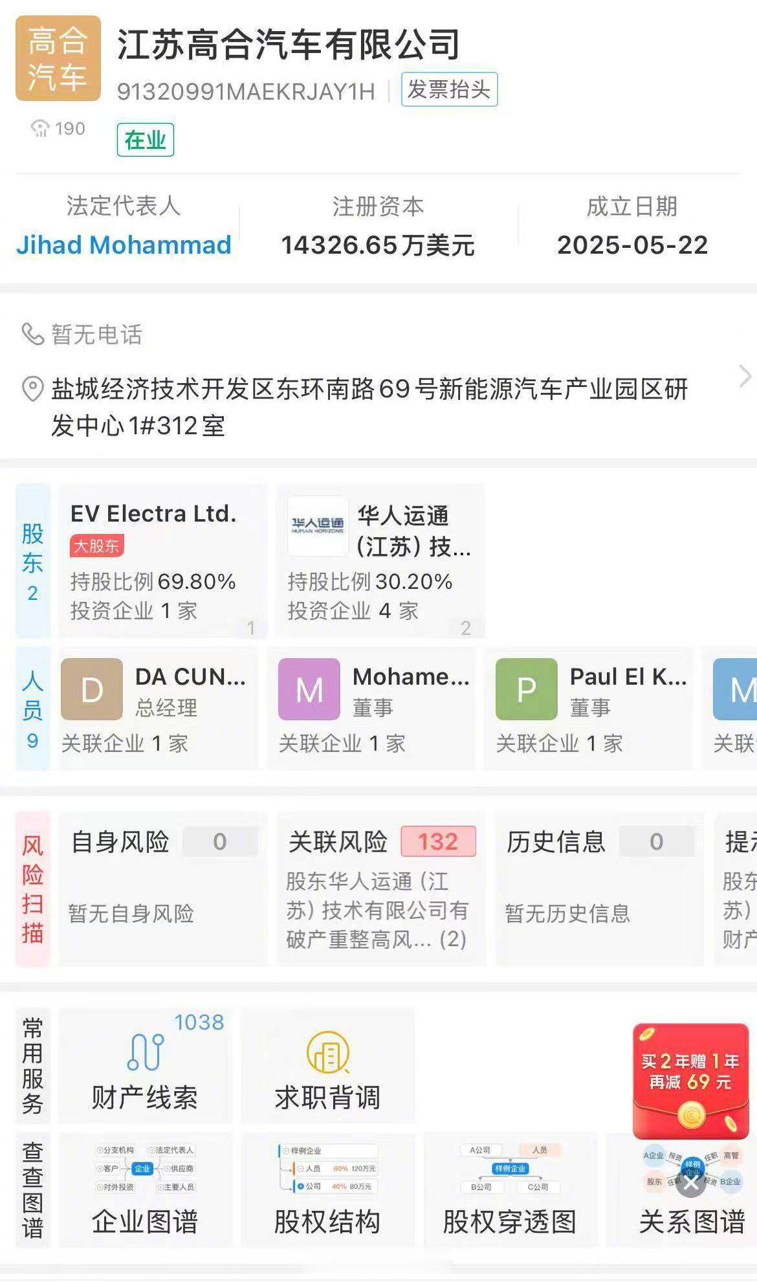Select the Paul El K director avatar

pos(526,689)
